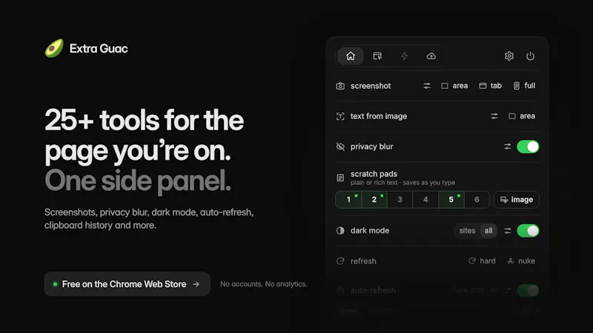
Task: Open auto-refresh settings sliders icon
Action: coord(508,290)
